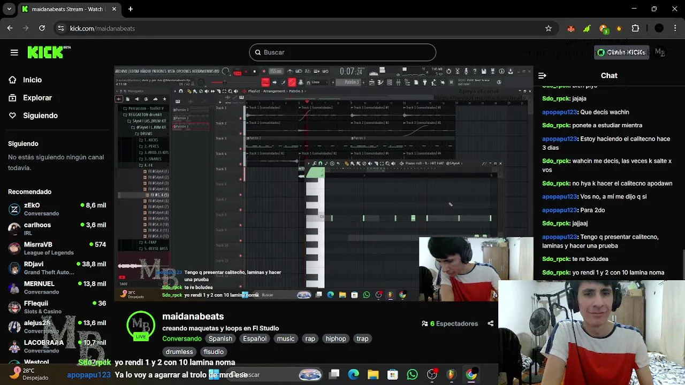Click the hiphop tag
The height and width of the screenshot is (385, 685).
pos(336,338)
